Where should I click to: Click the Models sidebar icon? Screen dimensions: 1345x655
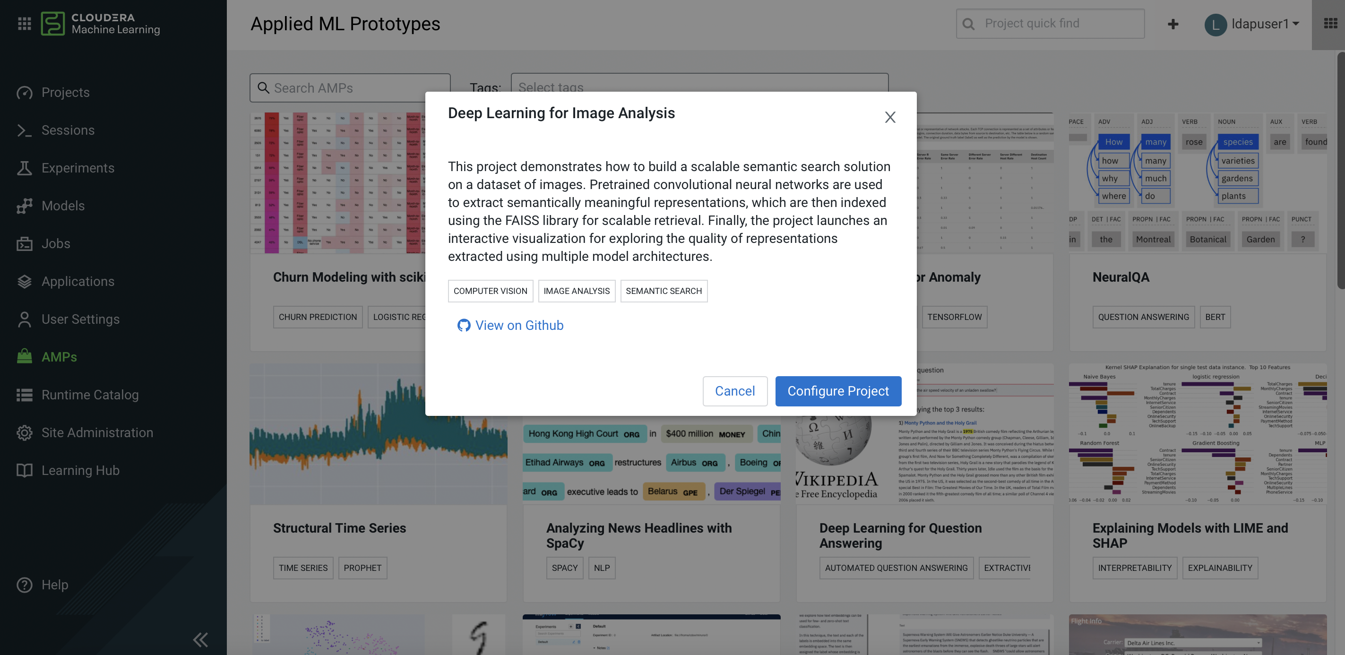pos(24,206)
